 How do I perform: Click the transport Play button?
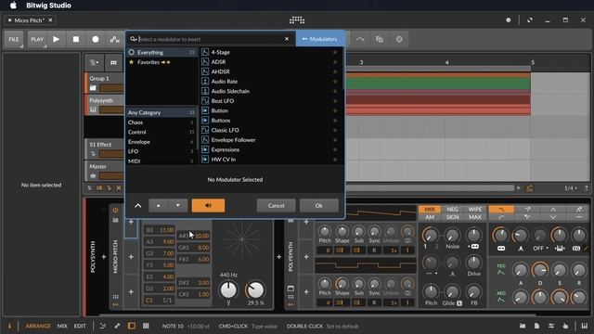56,39
